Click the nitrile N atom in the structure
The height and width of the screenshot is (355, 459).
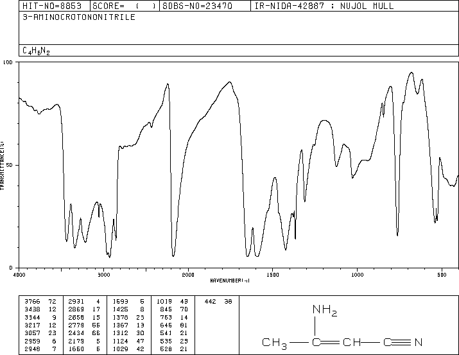(x=419, y=342)
